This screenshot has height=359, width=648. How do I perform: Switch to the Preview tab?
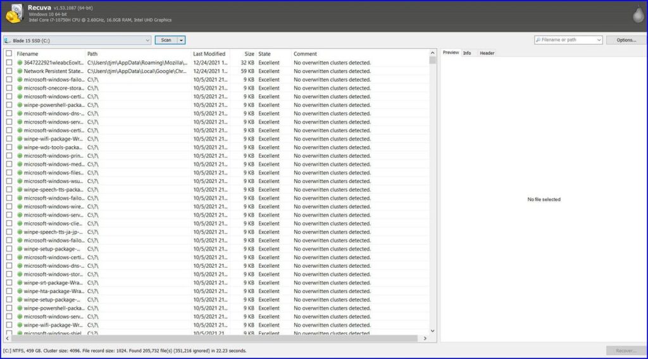coord(451,53)
